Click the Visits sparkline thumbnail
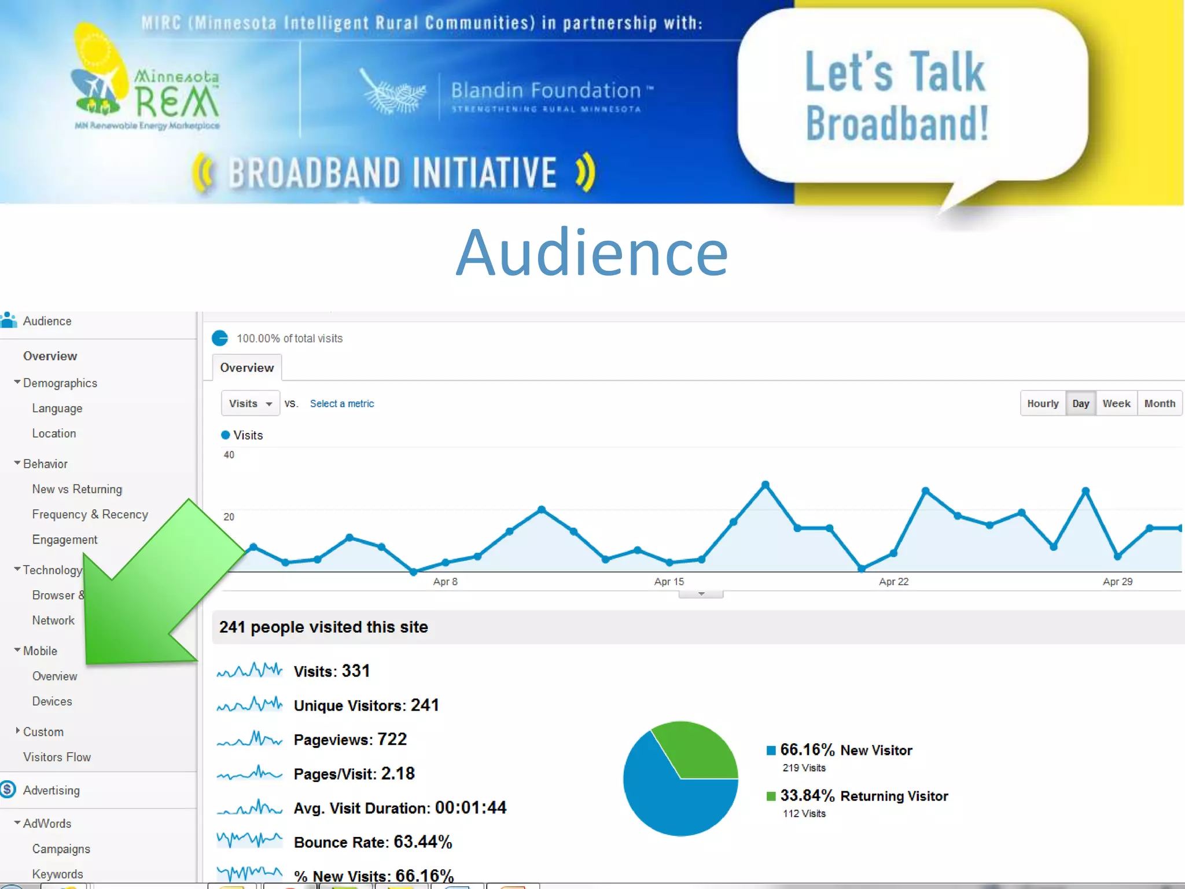 (249, 671)
